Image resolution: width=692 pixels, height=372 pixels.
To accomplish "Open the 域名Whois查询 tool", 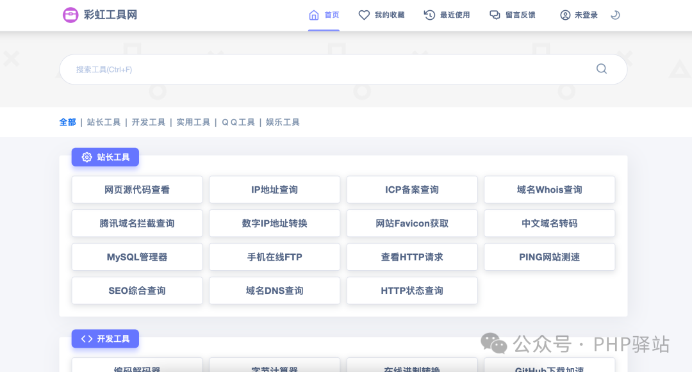I will coord(549,190).
